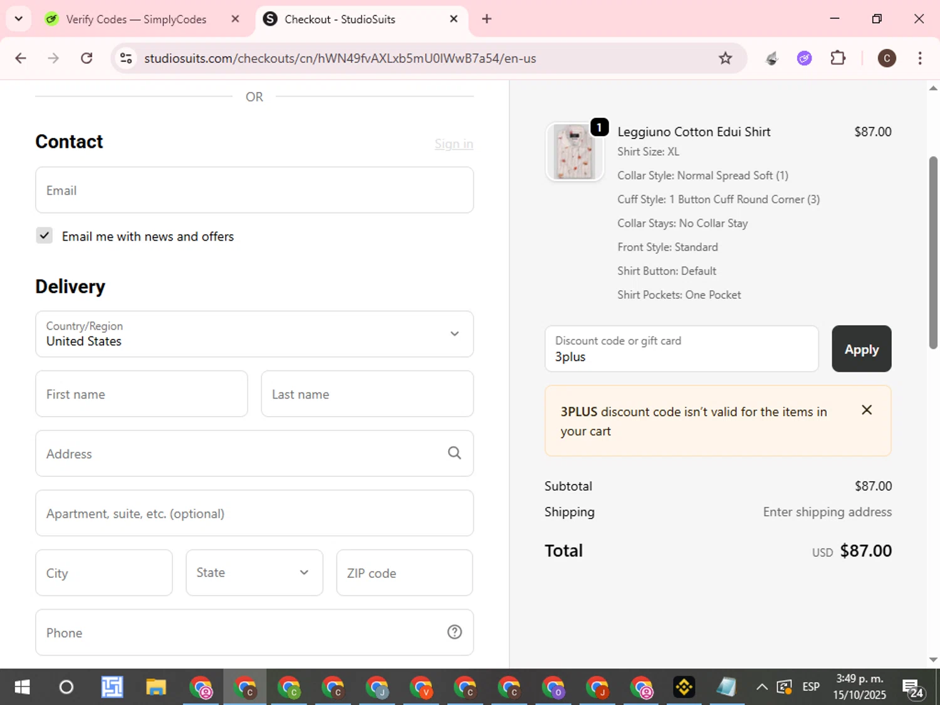Click the purple extension icon in toolbar
The image size is (940, 705).
point(805,58)
